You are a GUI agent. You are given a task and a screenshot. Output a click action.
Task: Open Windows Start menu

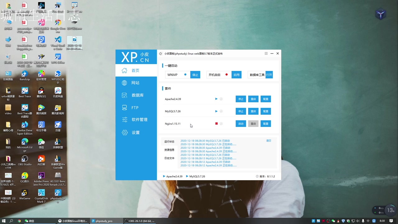point(4,221)
